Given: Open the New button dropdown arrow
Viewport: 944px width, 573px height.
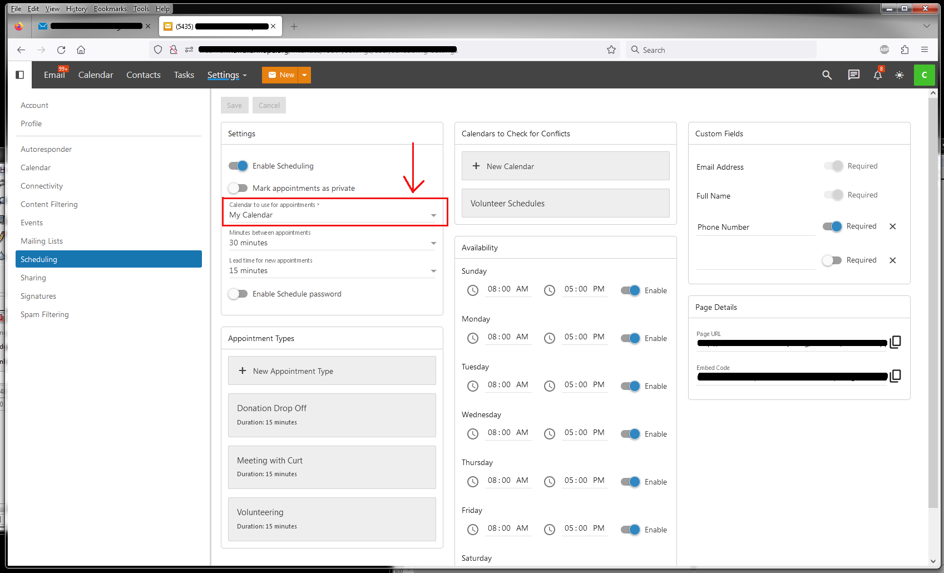Looking at the screenshot, I should coord(304,75).
